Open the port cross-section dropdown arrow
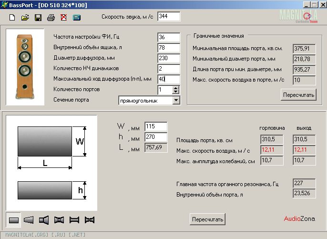327x239 pixels. click(x=176, y=100)
